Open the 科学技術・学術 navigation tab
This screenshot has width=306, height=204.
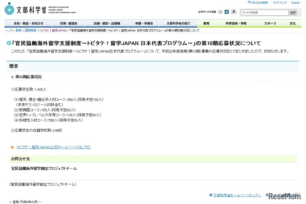click(236, 23)
